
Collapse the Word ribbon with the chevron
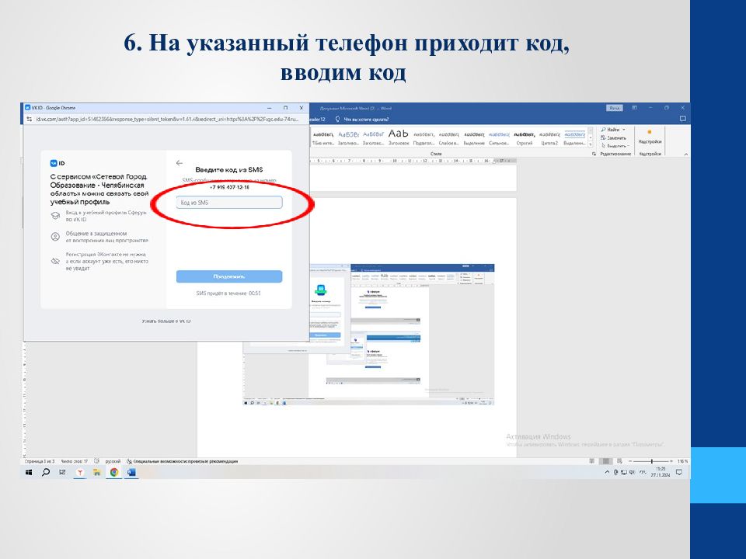pyautogui.click(x=685, y=154)
